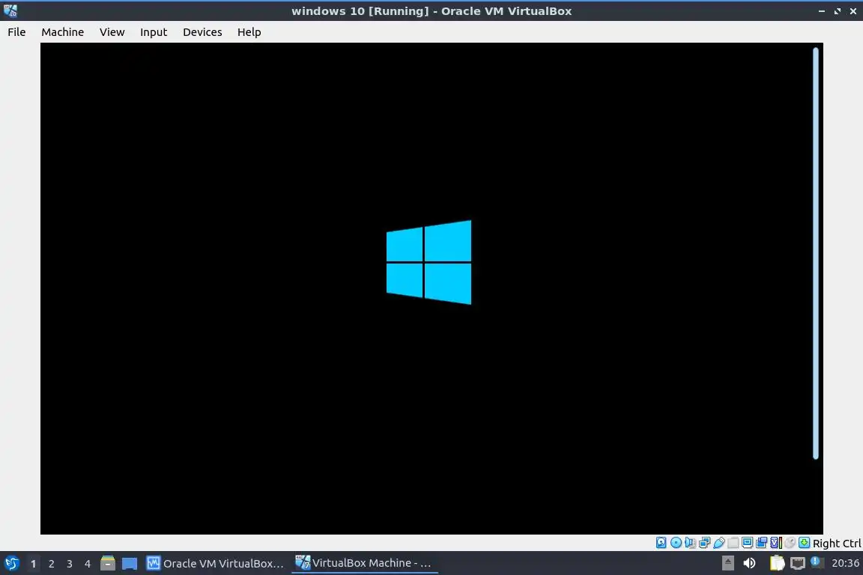Screen dimensions: 863x575
Task: Click the system volume speaker icon
Action: pos(749,563)
